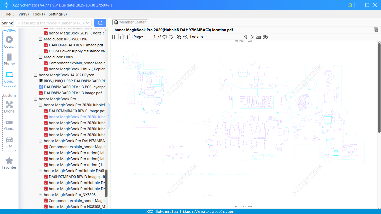Open DA0H97MBAD0 REV D image.pdf
Image resolution: width=381 pixels, height=214 pixels.
click(x=75, y=177)
